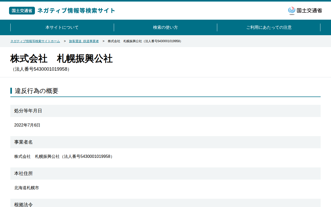Click the address value 北海道札幌市
331x207 pixels.
pyautogui.click(x=27, y=188)
